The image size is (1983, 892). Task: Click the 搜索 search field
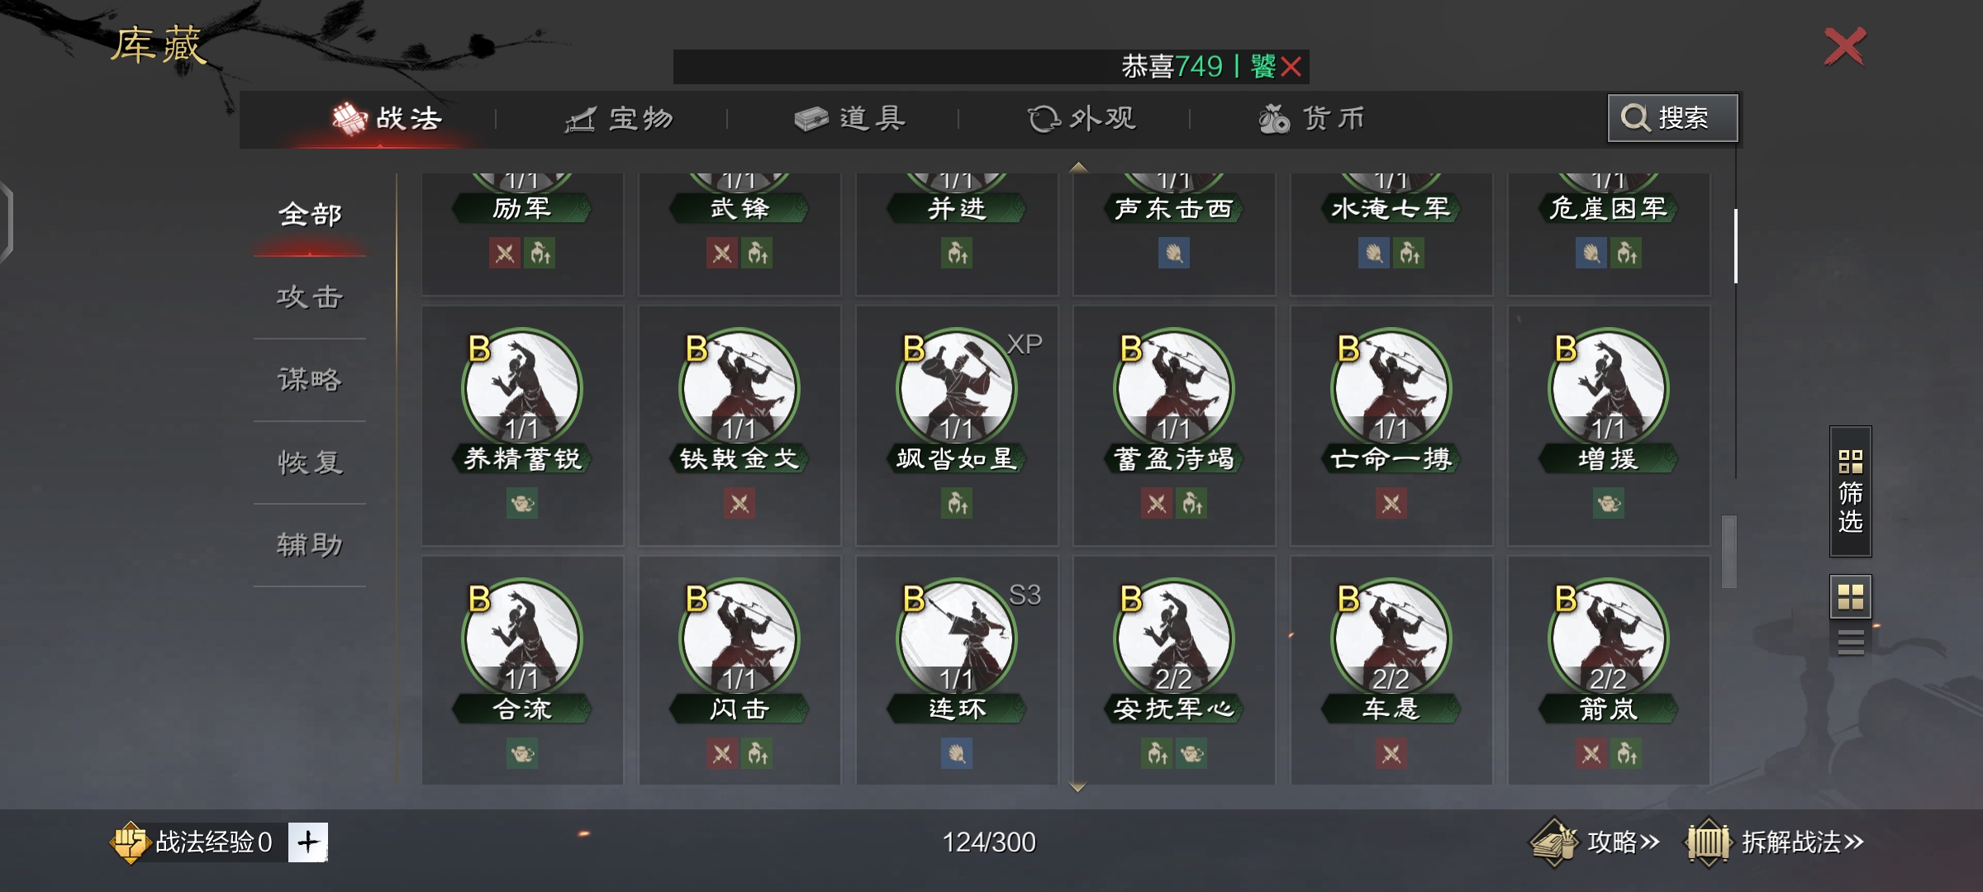(x=1673, y=118)
